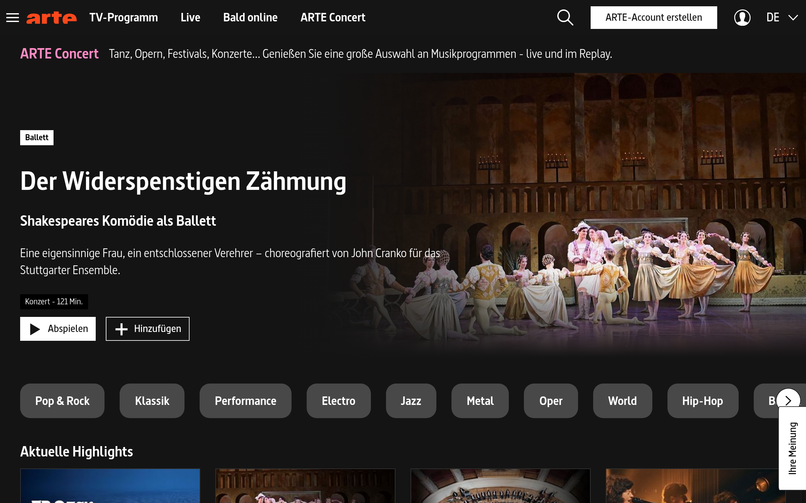
Task: Select the World genre chip
Action: click(622, 401)
